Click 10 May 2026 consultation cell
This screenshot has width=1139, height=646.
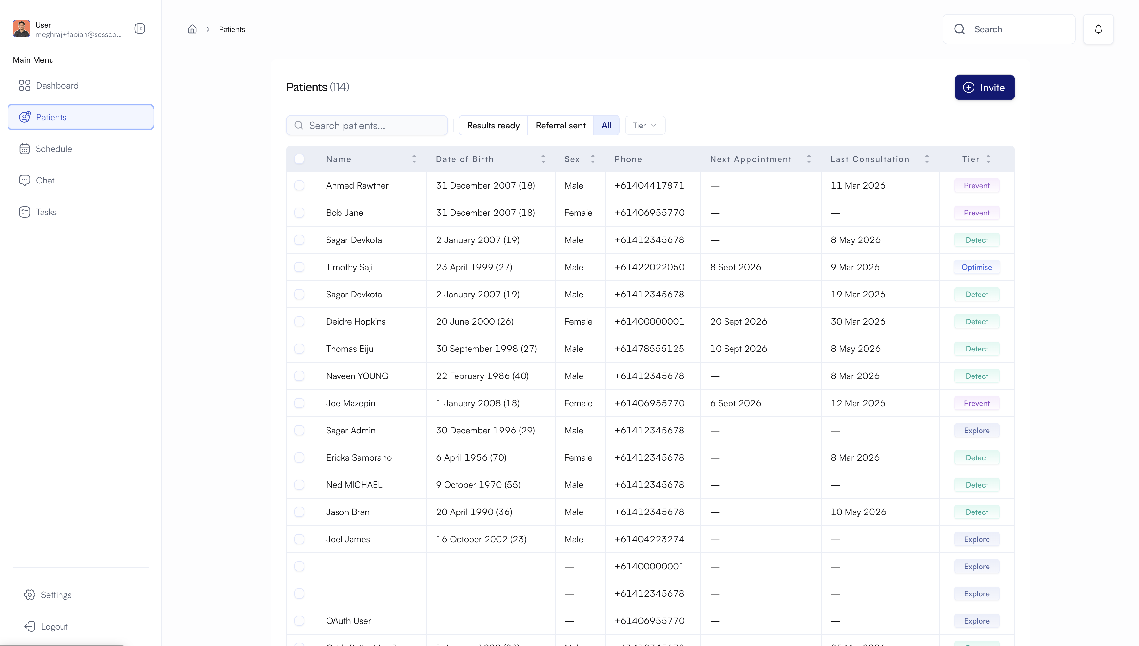click(x=858, y=512)
